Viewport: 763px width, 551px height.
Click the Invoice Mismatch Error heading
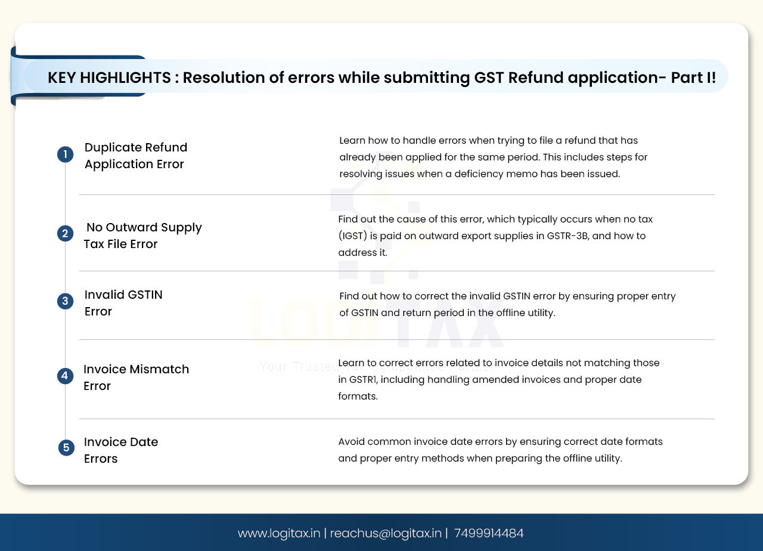click(x=136, y=377)
